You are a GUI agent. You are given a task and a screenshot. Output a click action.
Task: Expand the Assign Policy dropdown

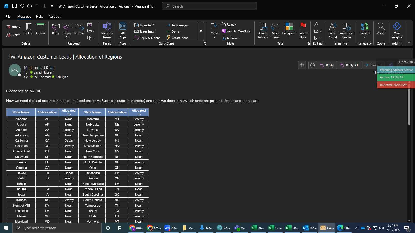[263, 31]
